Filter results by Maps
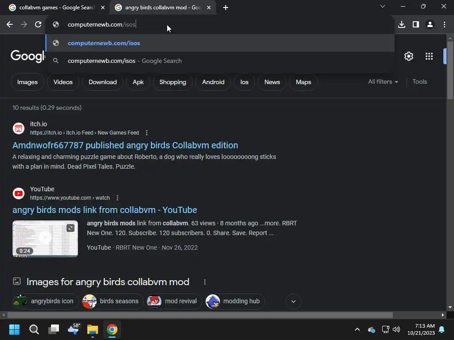The image size is (454, 340). (303, 82)
